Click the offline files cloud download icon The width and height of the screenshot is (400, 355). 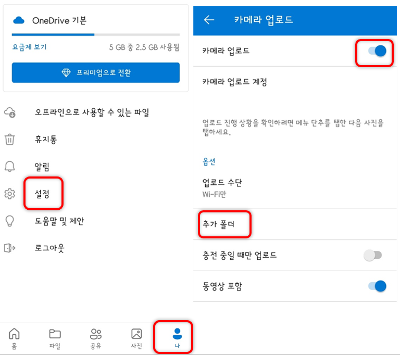(10, 112)
